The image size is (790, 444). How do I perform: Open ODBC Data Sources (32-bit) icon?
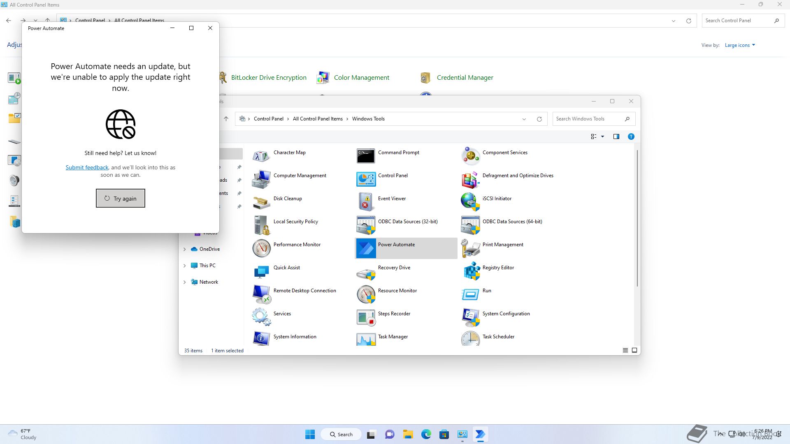[366, 225]
